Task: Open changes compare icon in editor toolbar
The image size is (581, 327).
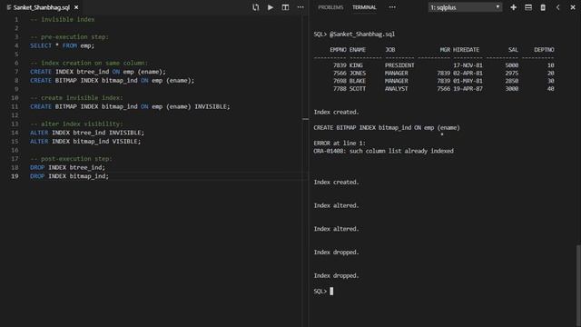Action: point(256,7)
